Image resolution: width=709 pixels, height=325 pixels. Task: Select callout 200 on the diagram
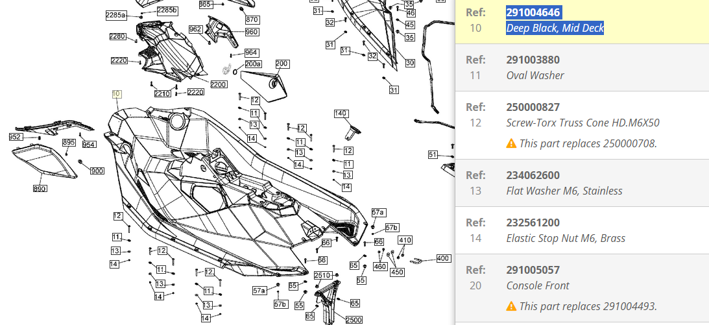[x=282, y=64]
